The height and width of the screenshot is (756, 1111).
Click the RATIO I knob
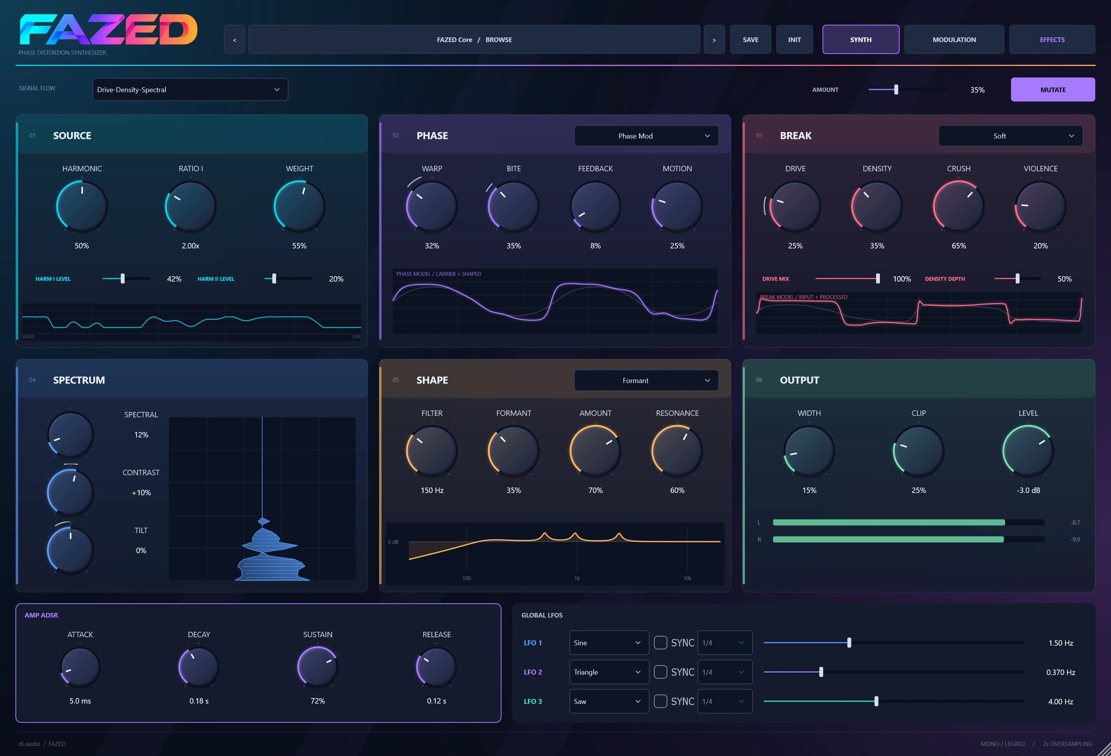click(191, 206)
